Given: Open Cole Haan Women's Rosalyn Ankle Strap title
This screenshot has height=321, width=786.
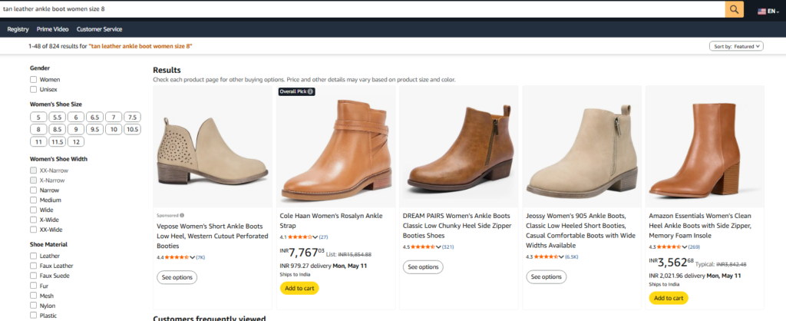Looking at the screenshot, I should click(x=331, y=220).
